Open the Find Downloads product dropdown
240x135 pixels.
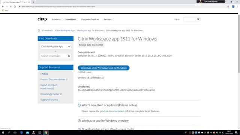[x=55, y=46]
